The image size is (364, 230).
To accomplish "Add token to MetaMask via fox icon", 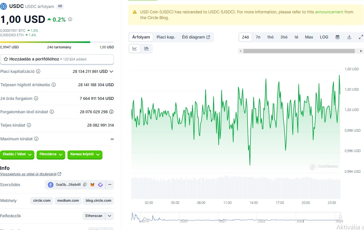I will click(x=92, y=185).
